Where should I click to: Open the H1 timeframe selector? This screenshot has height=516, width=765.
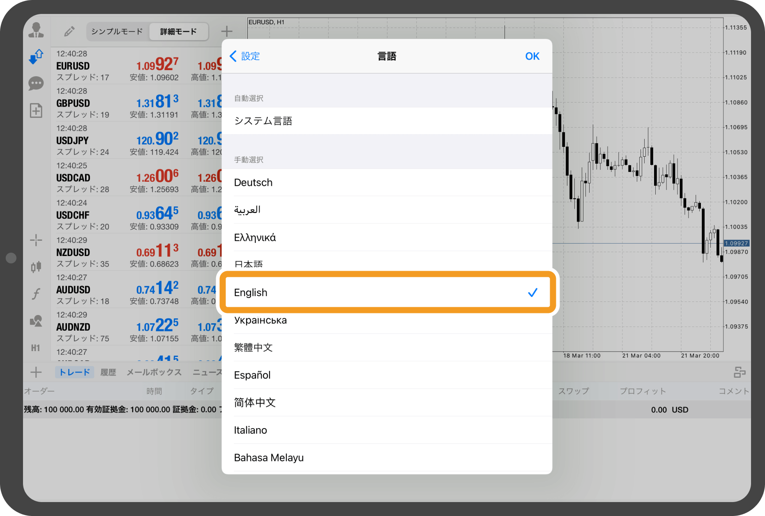pos(36,348)
